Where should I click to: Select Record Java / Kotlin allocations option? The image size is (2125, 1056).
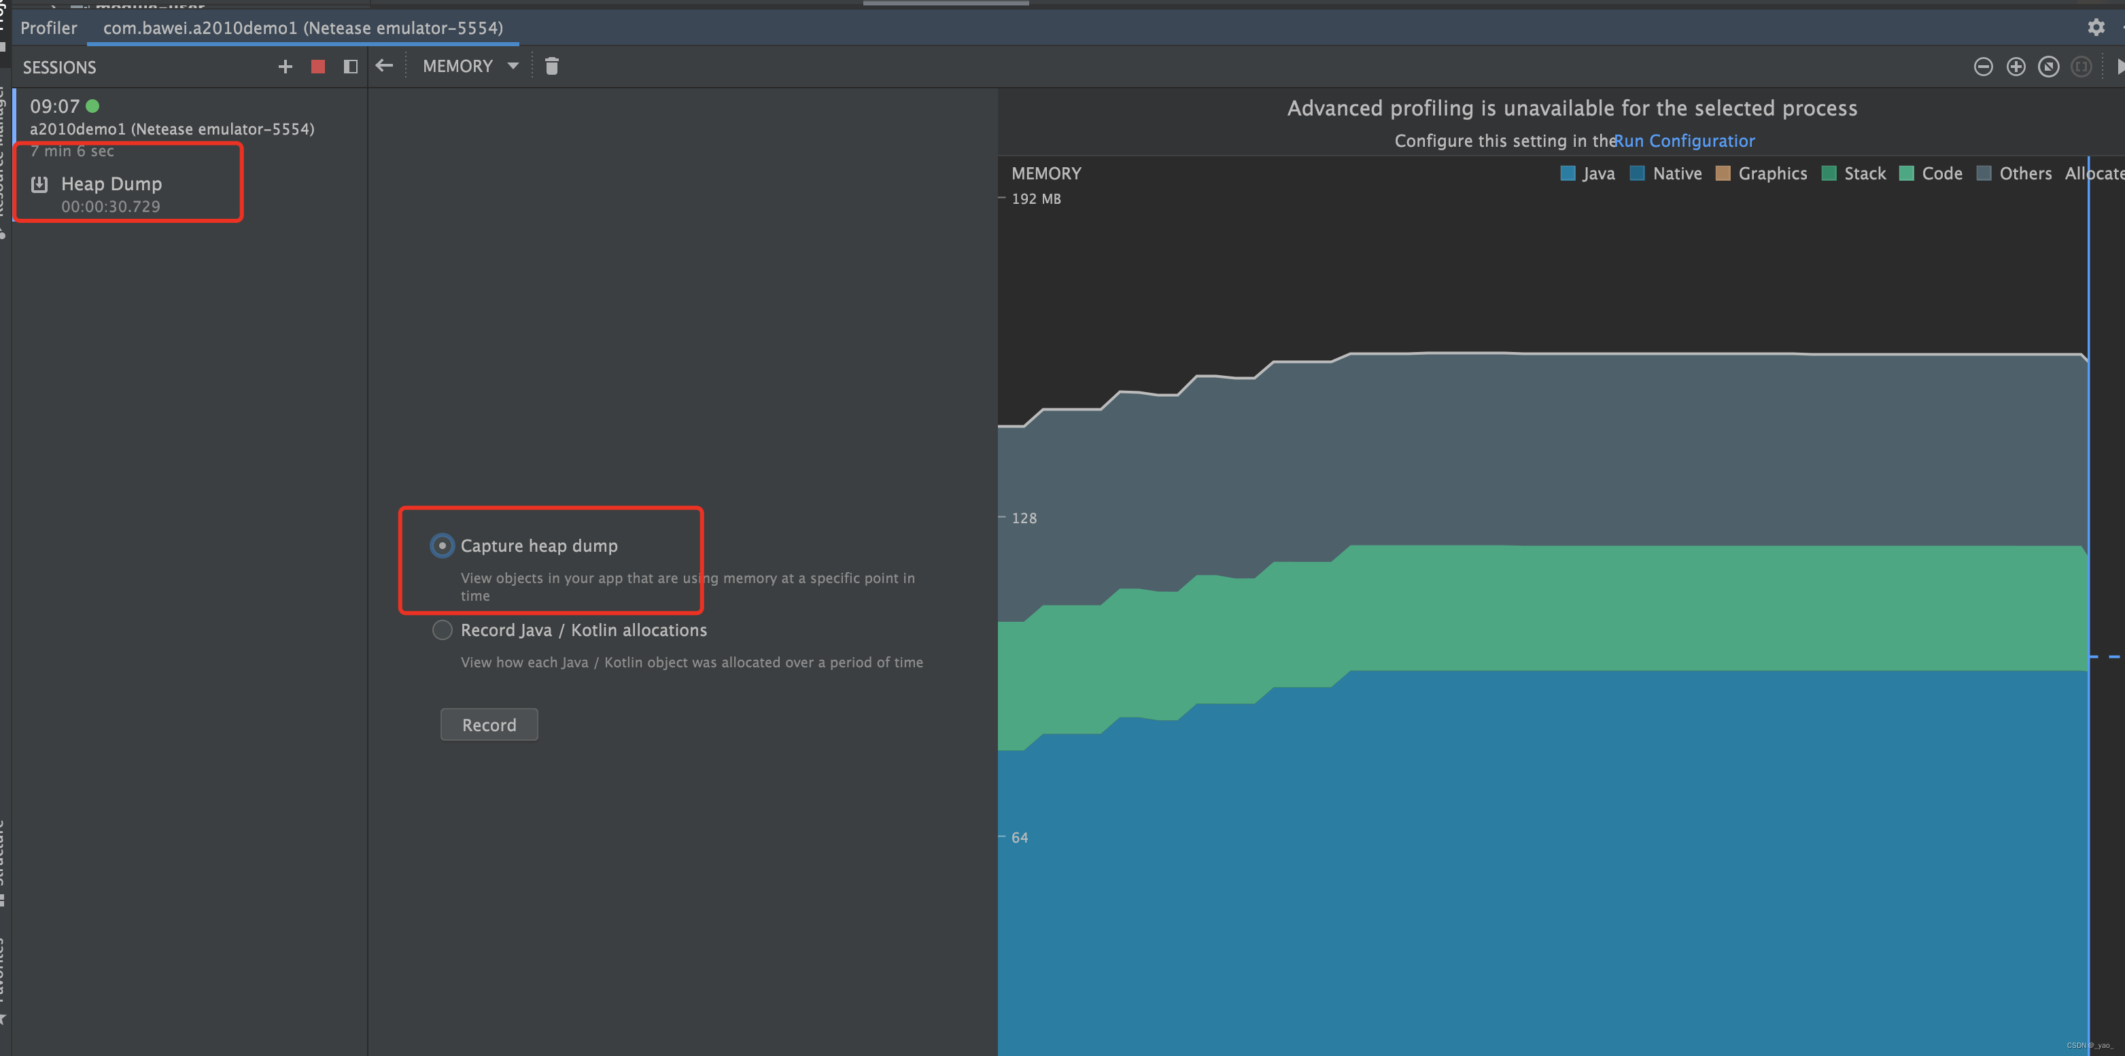click(442, 629)
